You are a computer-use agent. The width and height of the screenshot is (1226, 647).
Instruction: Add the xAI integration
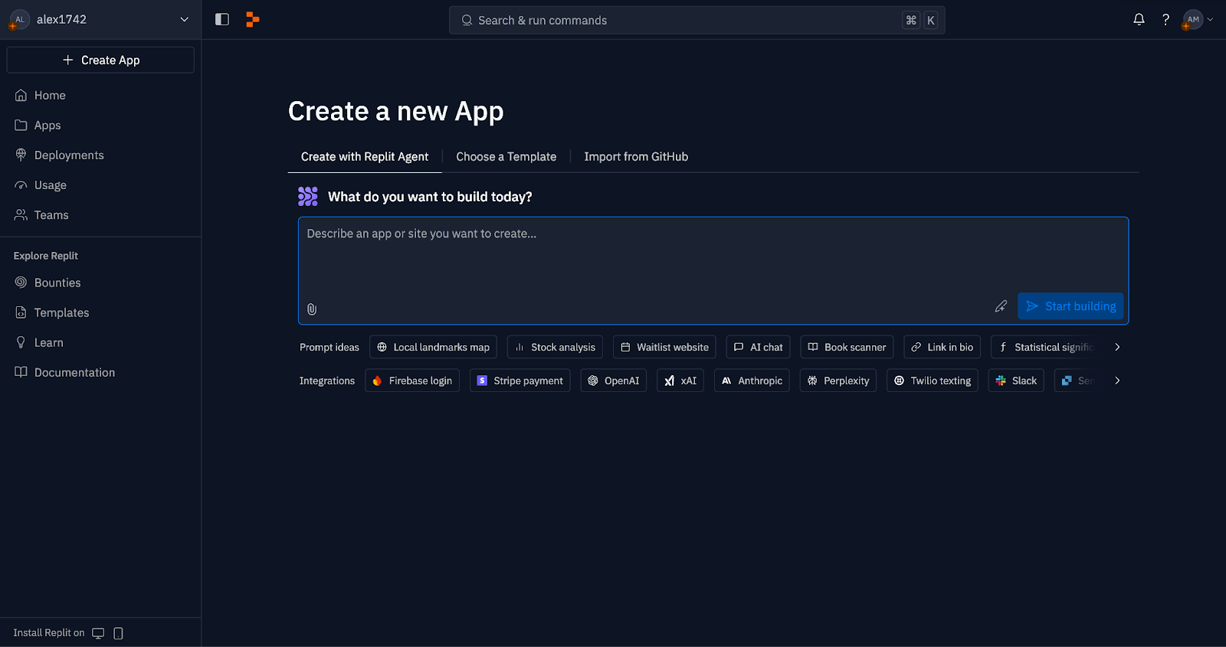click(680, 381)
